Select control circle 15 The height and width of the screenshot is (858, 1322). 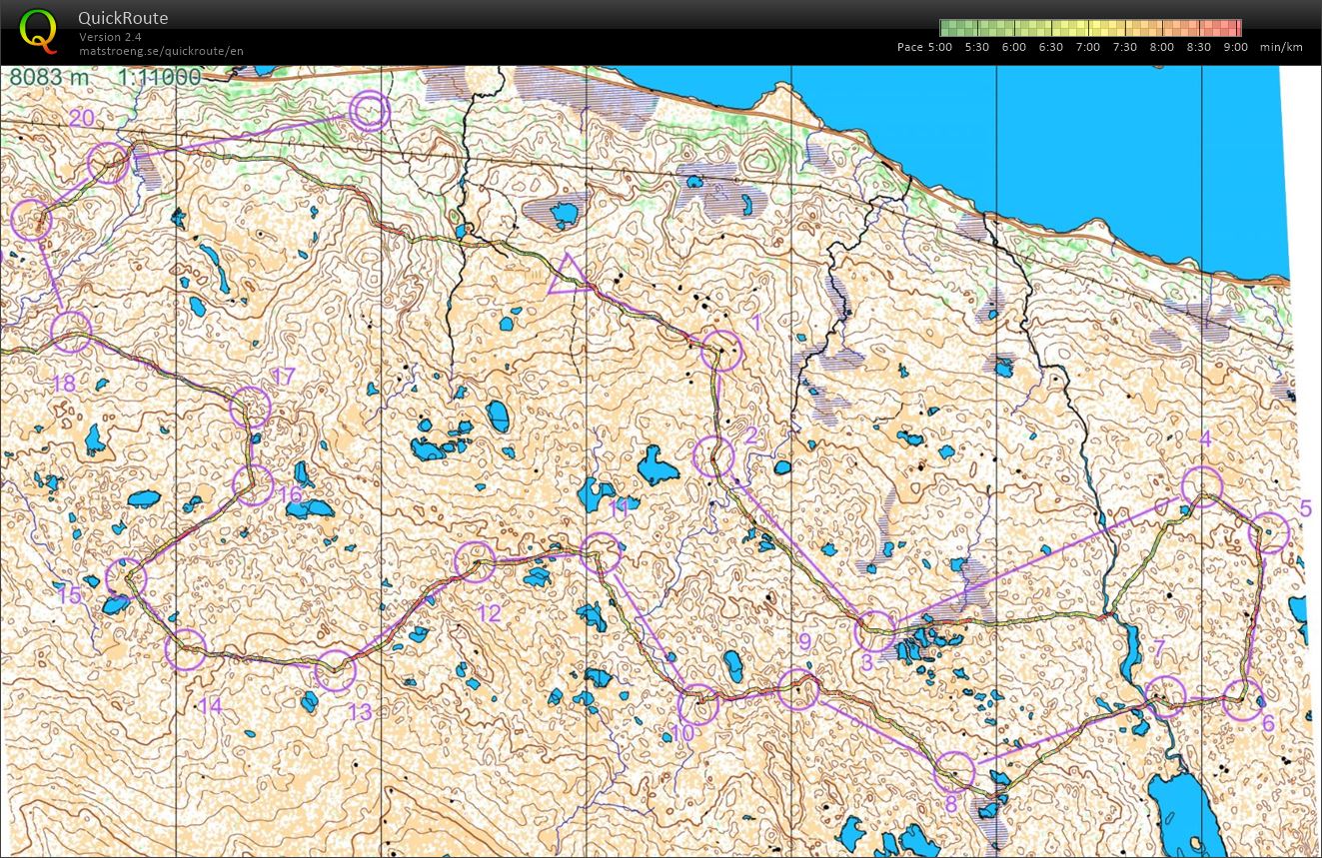pos(126,579)
